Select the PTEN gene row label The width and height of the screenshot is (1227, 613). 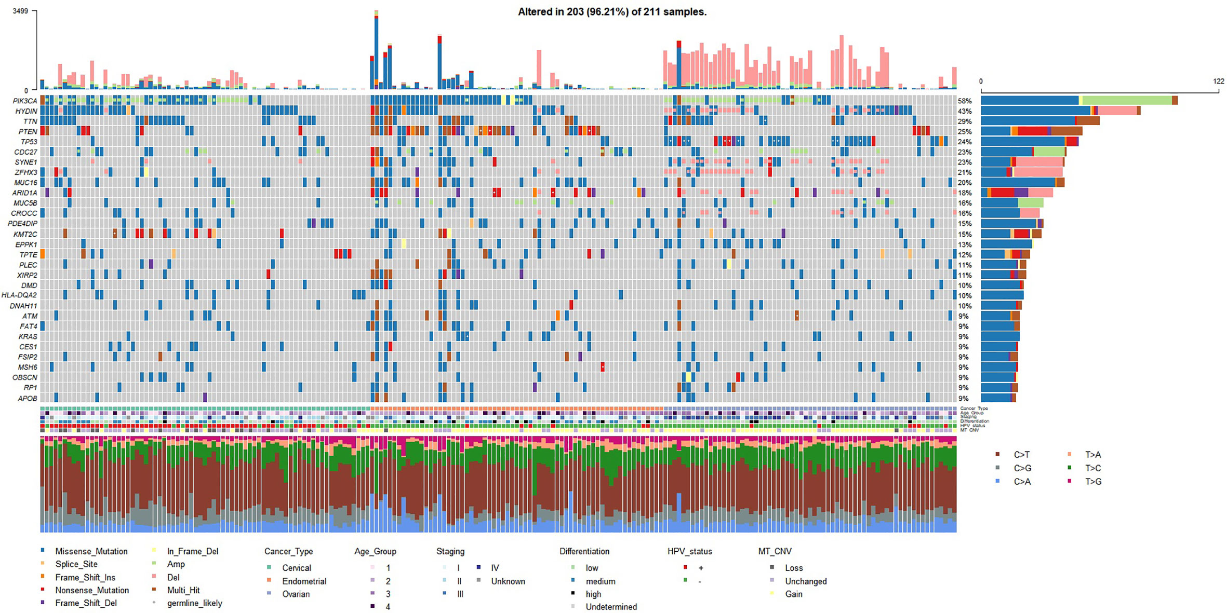tap(28, 131)
